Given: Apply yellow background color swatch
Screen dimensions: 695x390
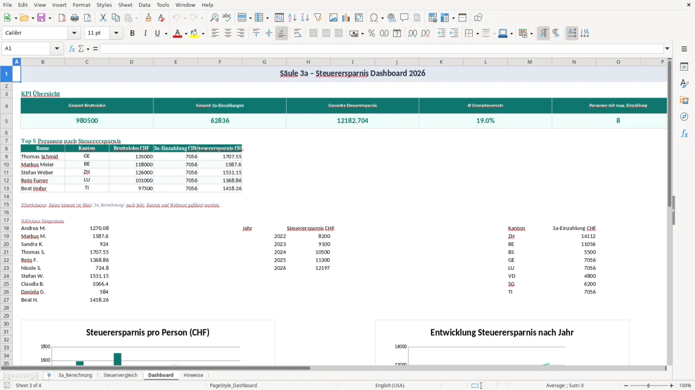Looking at the screenshot, I should point(195,34).
